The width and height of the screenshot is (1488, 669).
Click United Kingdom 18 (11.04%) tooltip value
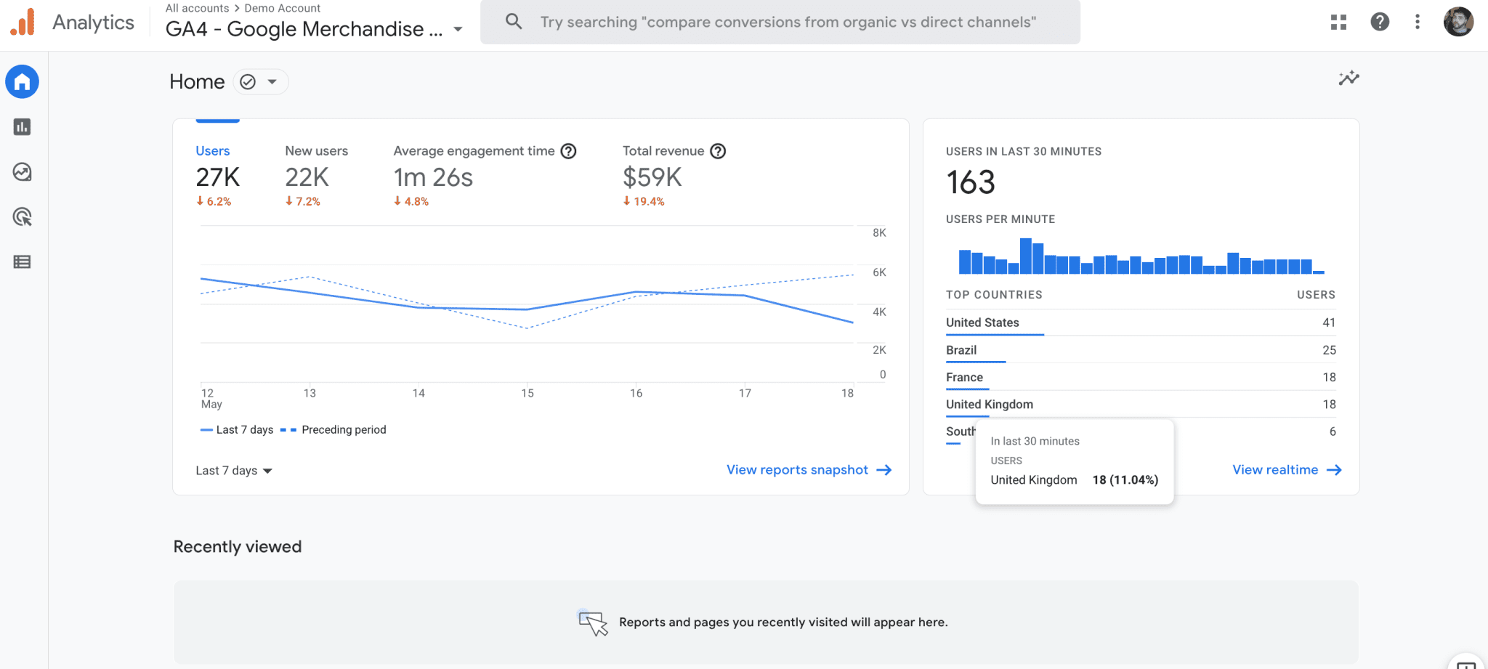tap(1125, 480)
